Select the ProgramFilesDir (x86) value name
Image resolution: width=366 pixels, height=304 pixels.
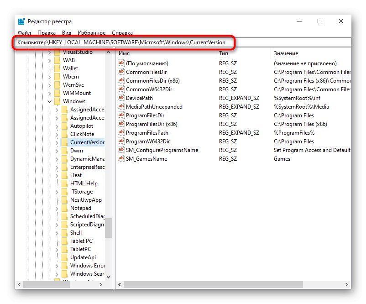pyautogui.click(x=152, y=124)
